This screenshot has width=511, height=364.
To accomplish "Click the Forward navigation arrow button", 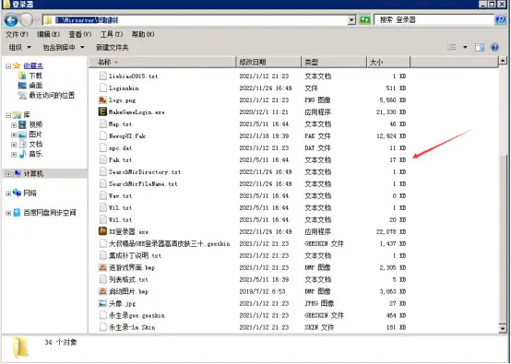I will (26, 20).
